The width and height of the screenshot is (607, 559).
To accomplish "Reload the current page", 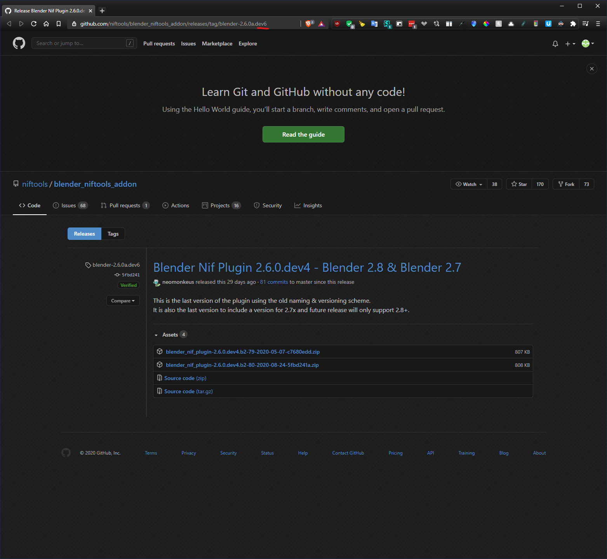I will [34, 24].
